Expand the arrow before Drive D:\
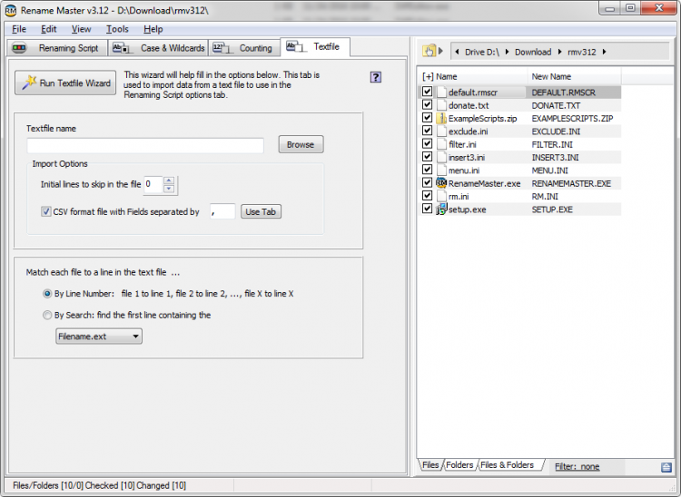The height and width of the screenshot is (497, 681). pos(457,52)
